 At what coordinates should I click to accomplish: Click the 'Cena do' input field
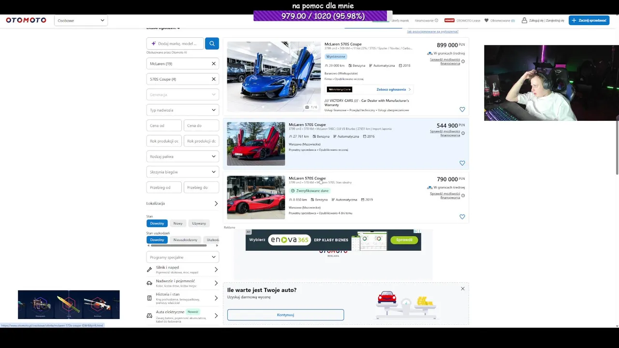(x=201, y=126)
